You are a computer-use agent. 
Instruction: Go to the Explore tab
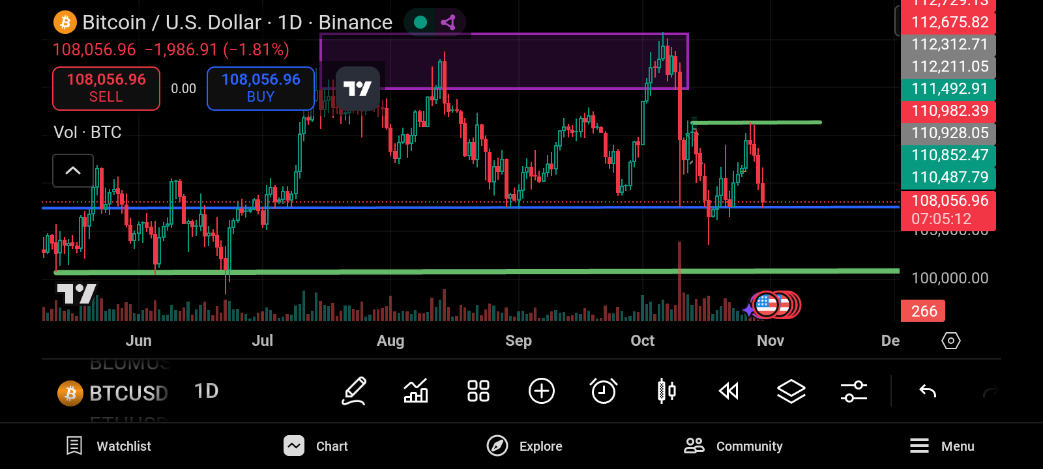tap(525, 446)
